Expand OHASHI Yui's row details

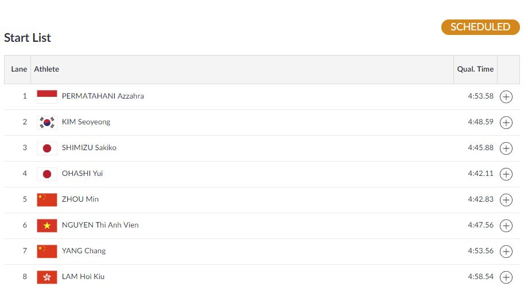506,174
